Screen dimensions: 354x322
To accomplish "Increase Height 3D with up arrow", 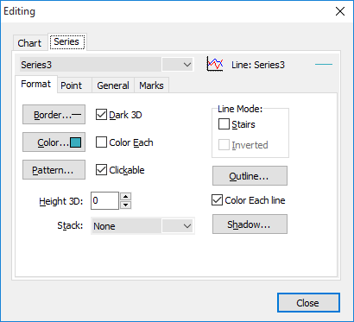I will tap(126, 197).
